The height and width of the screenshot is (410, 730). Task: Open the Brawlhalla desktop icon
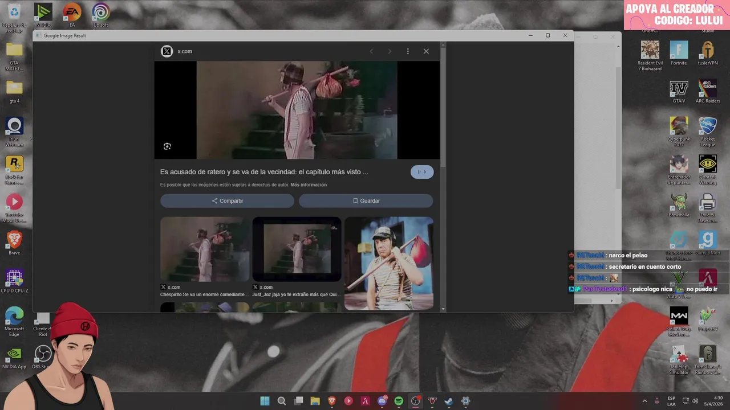click(x=679, y=206)
